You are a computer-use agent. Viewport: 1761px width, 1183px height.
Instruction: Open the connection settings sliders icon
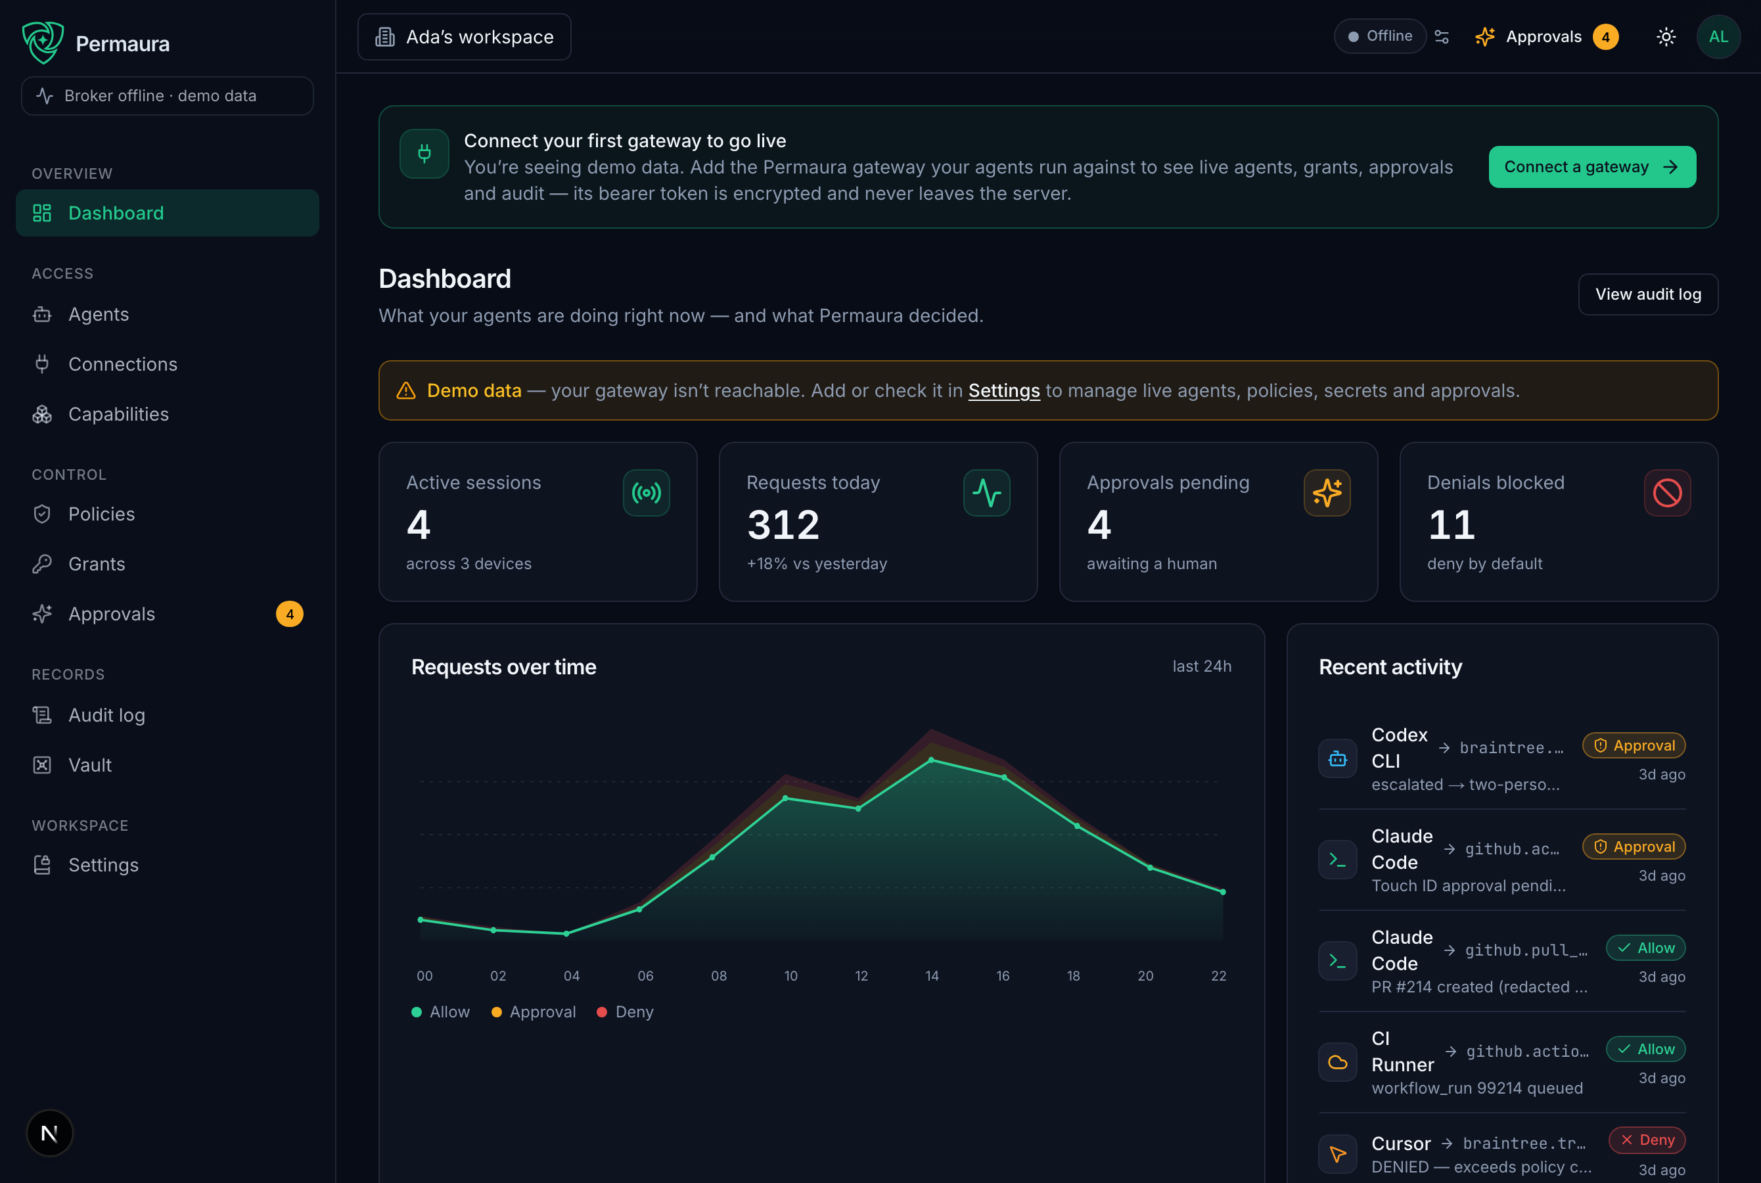coord(1441,36)
